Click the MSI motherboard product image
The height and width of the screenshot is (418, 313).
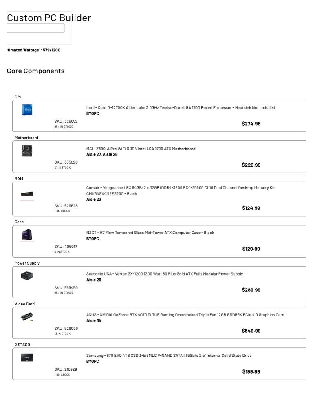(27, 151)
